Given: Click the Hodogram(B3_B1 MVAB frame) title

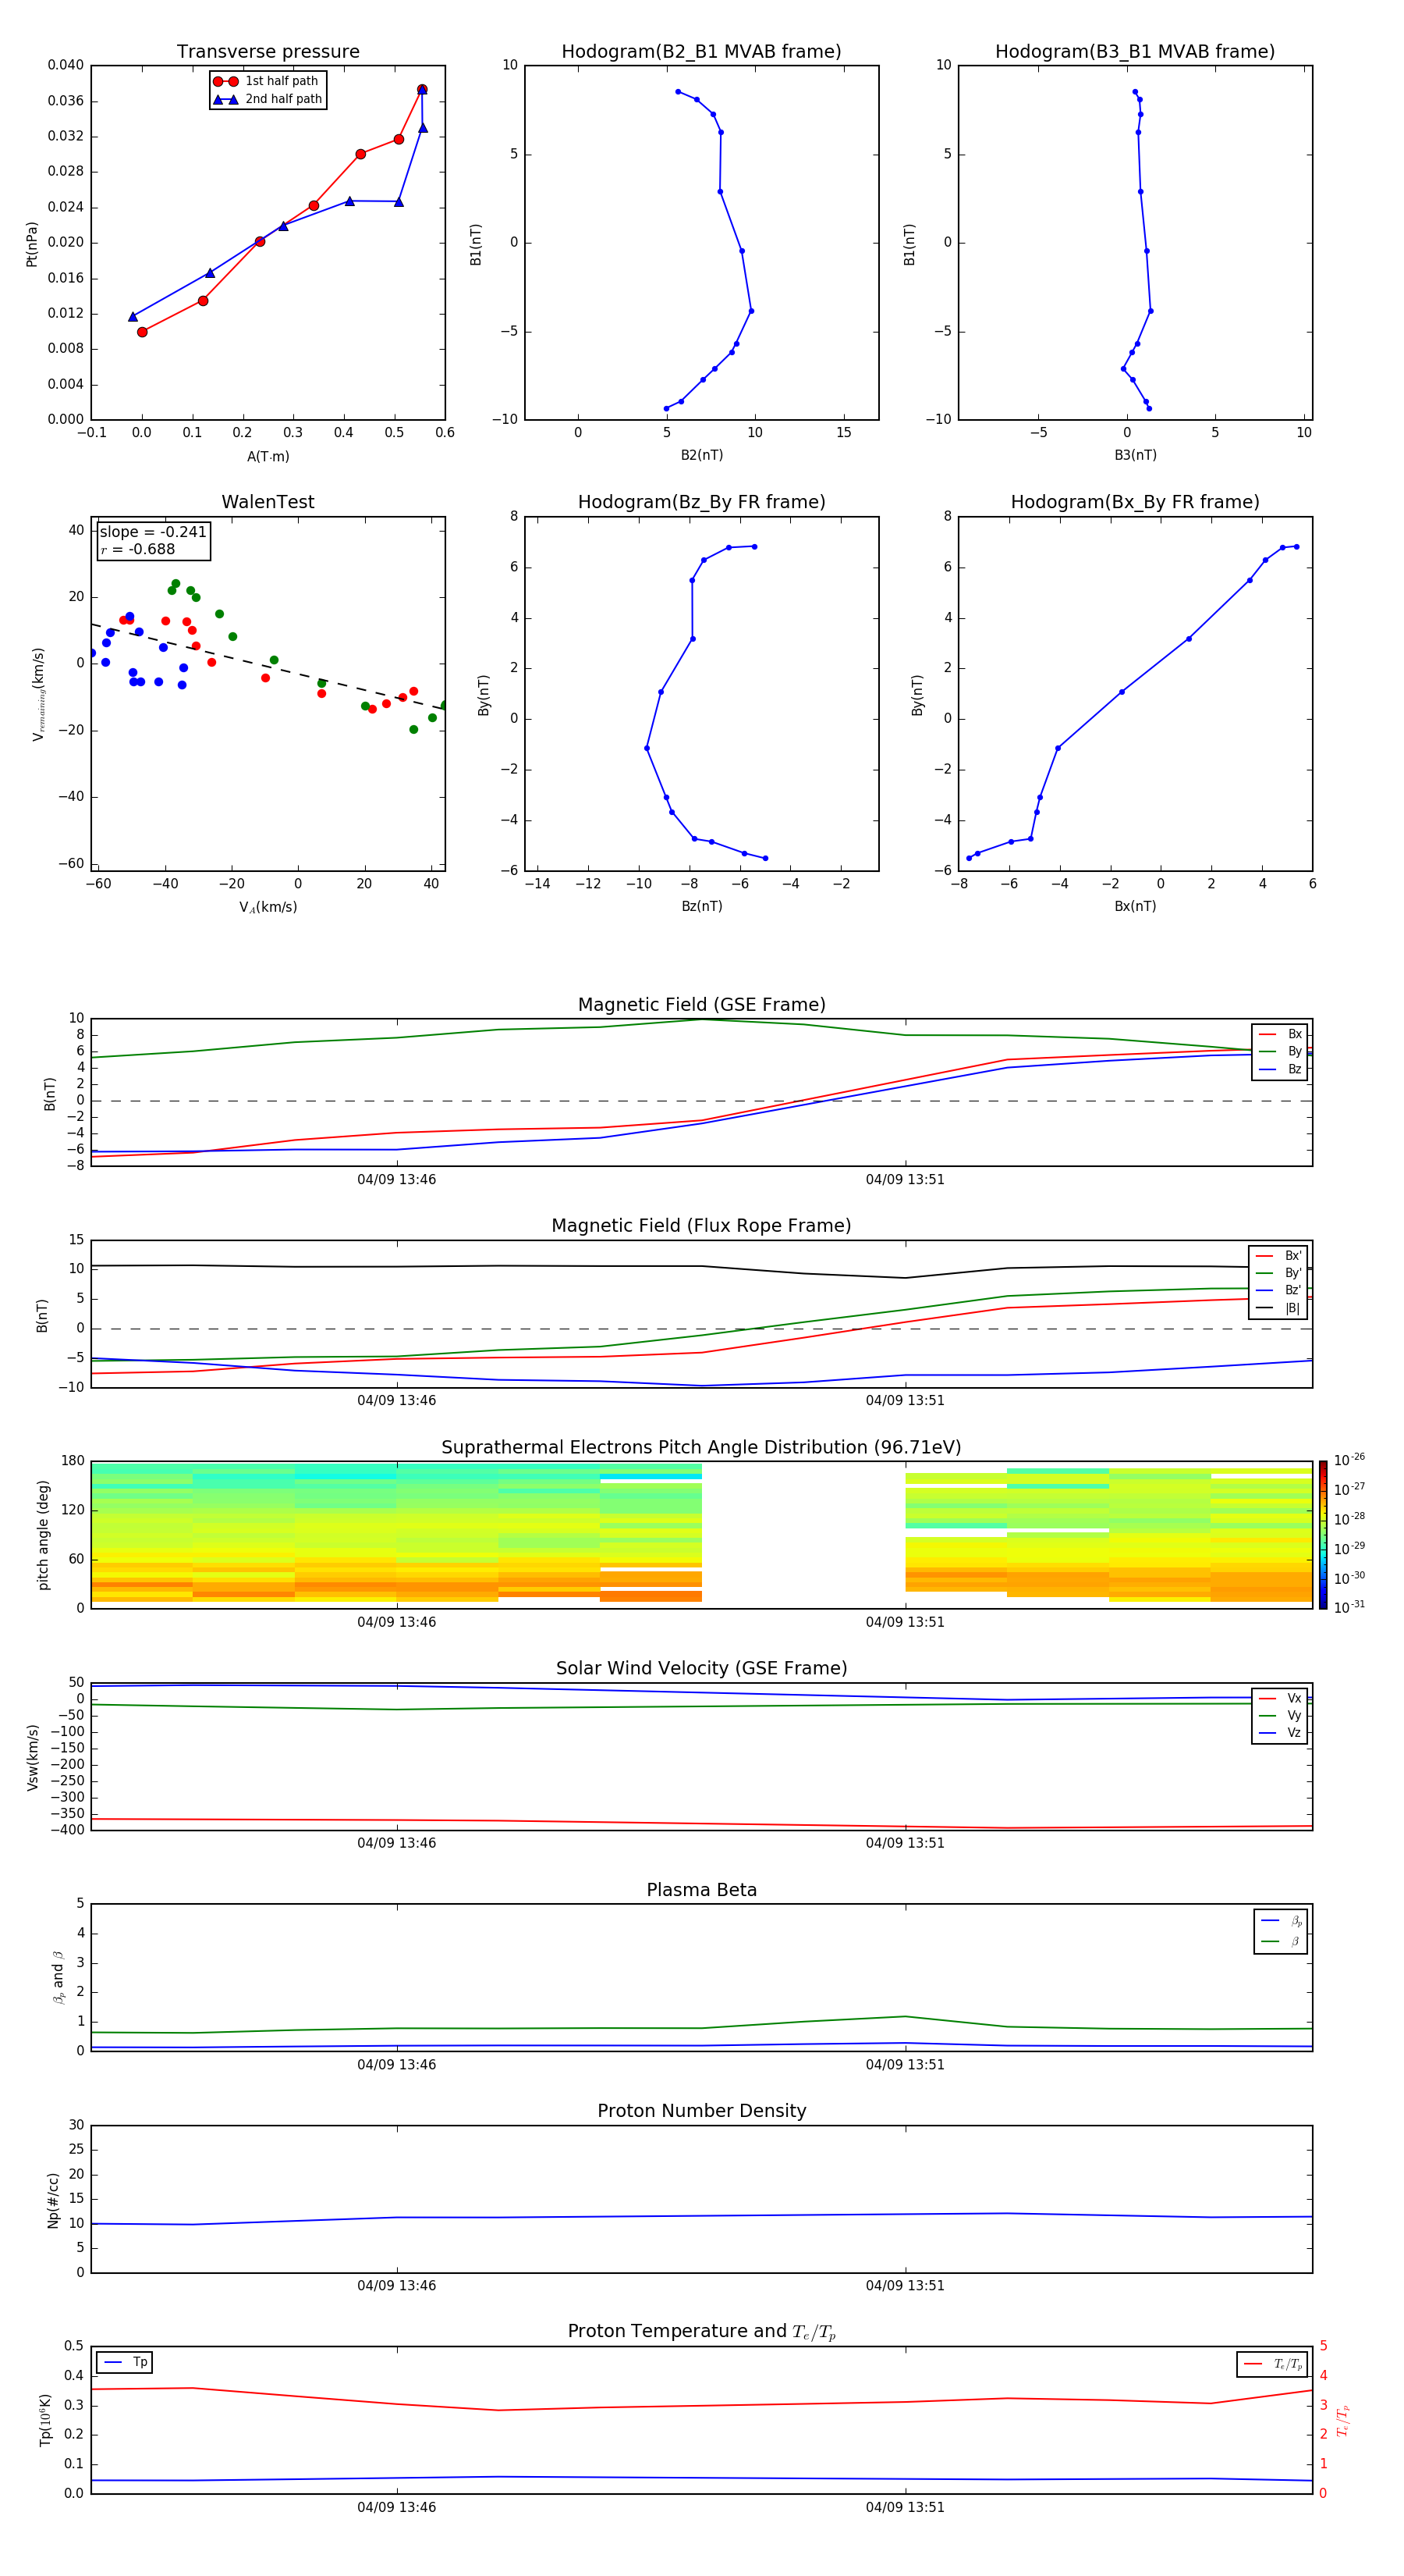Looking at the screenshot, I should pos(1135,52).
